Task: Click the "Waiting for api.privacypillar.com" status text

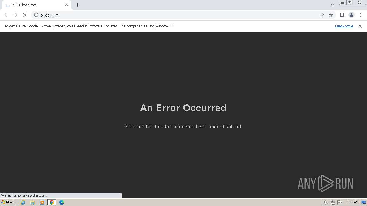Action: pos(24,195)
